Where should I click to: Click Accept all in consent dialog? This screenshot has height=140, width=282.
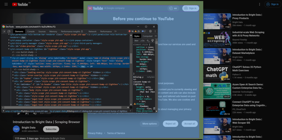(x=189, y=124)
